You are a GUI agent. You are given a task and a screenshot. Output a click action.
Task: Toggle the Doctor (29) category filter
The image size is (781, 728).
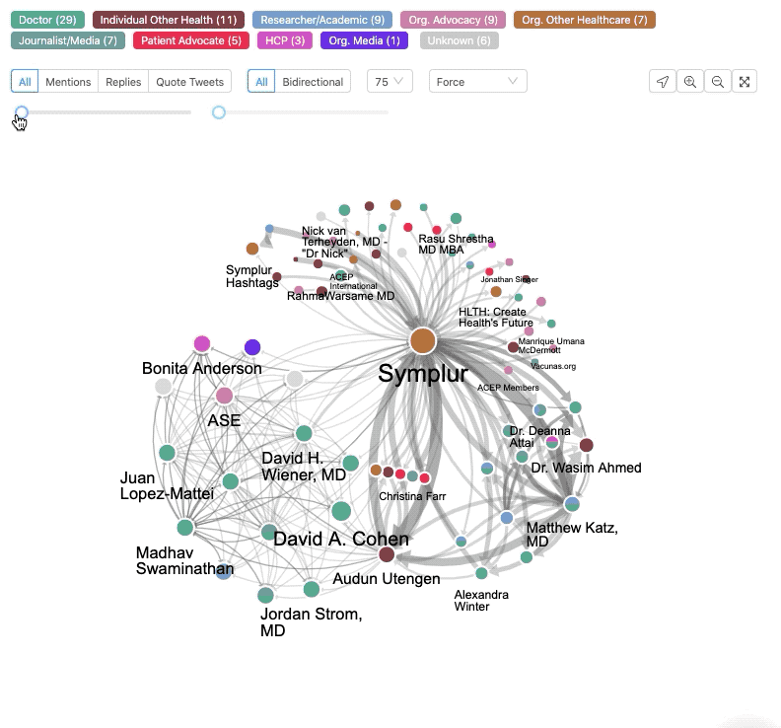click(x=47, y=20)
